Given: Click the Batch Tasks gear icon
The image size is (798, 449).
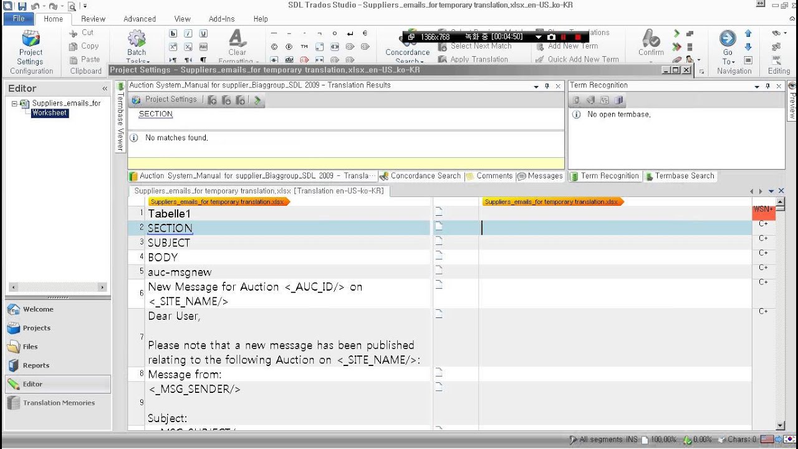Looking at the screenshot, I should coord(137,39).
